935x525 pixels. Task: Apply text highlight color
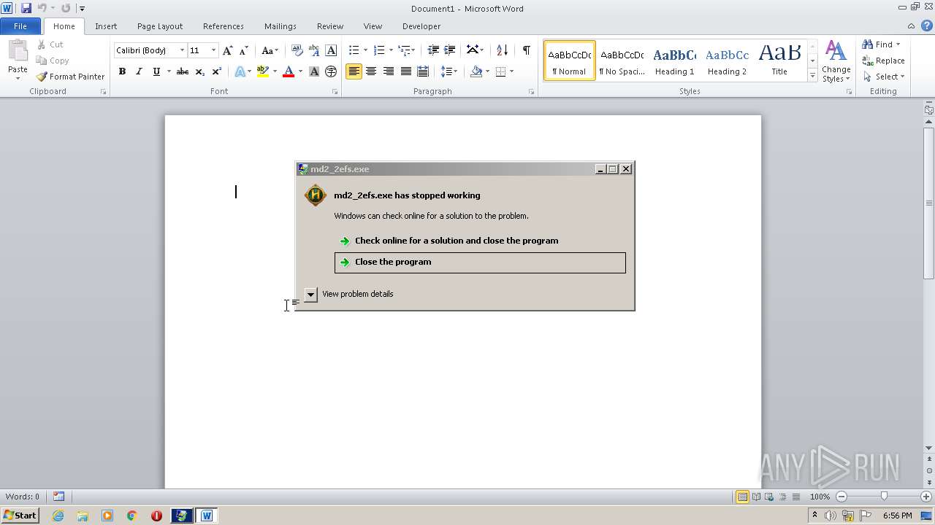(x=263, y=71)
